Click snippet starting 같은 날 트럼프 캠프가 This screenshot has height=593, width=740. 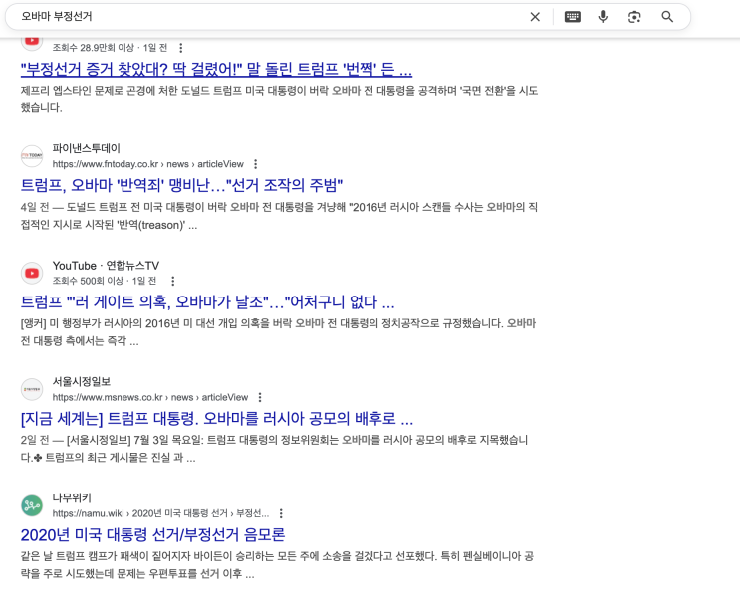278,565
